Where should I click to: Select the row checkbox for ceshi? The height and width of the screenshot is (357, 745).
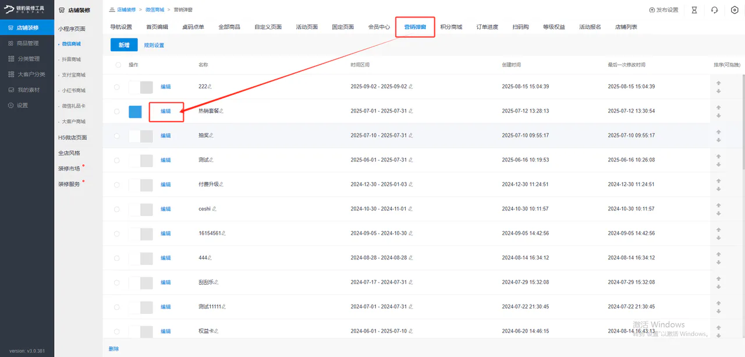point(117,209)
